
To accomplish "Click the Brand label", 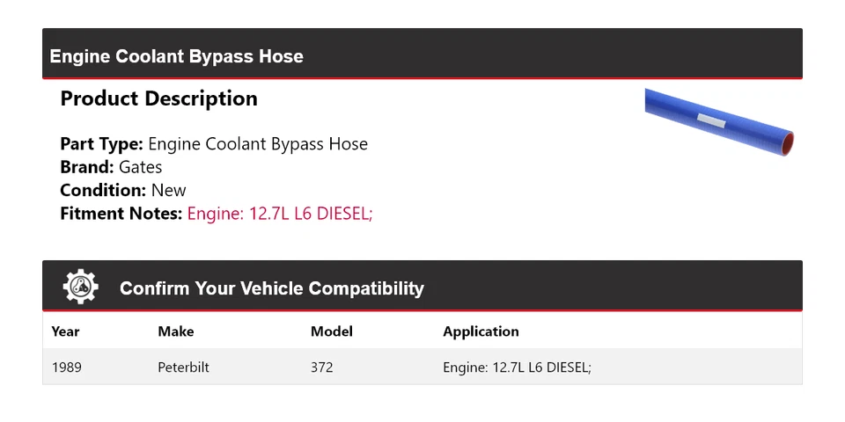I will [x=86, y=167].
